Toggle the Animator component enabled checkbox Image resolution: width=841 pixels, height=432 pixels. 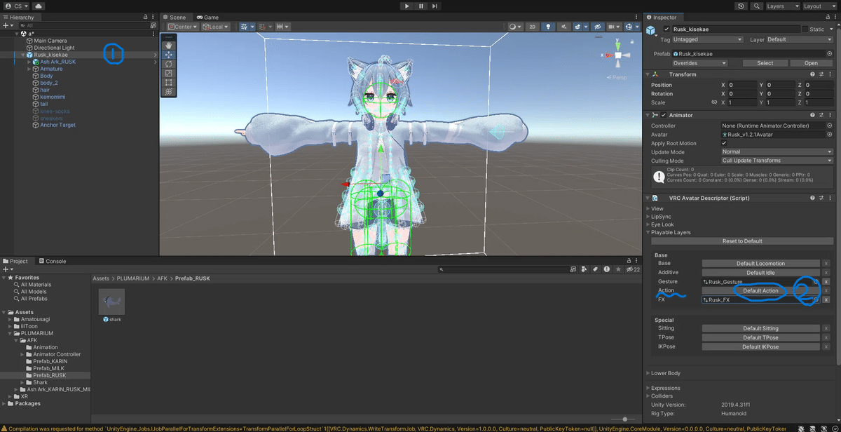click(x=664, y=115)
